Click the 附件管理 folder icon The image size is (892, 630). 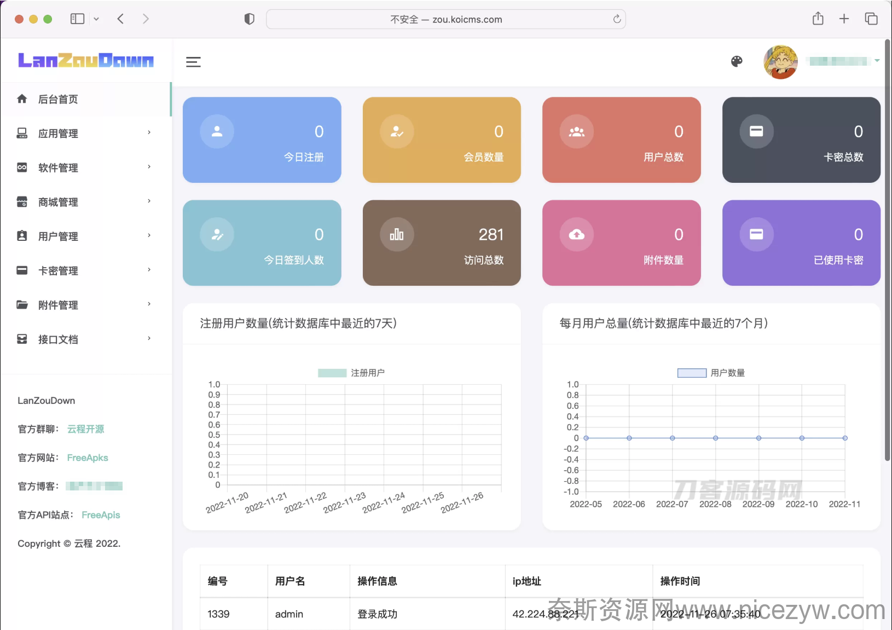22,304
